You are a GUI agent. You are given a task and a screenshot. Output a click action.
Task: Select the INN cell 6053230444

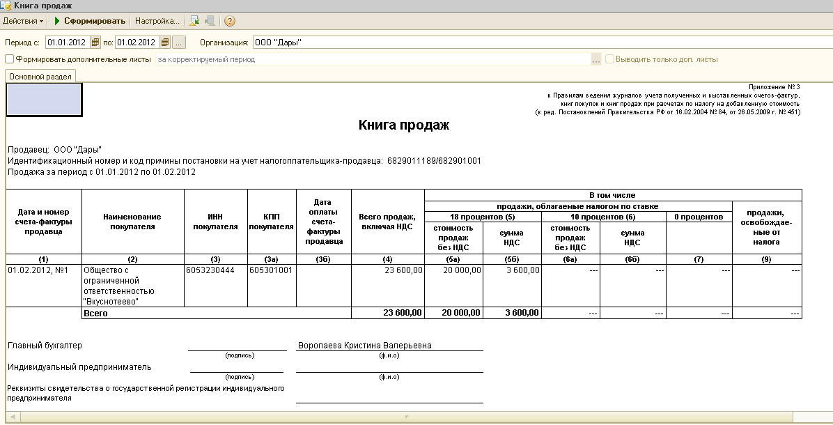(x=216, y=286)
